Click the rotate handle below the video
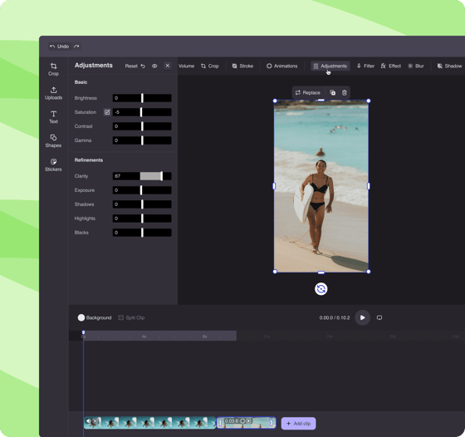Viewport: 465px width, 437px height. 321,288
